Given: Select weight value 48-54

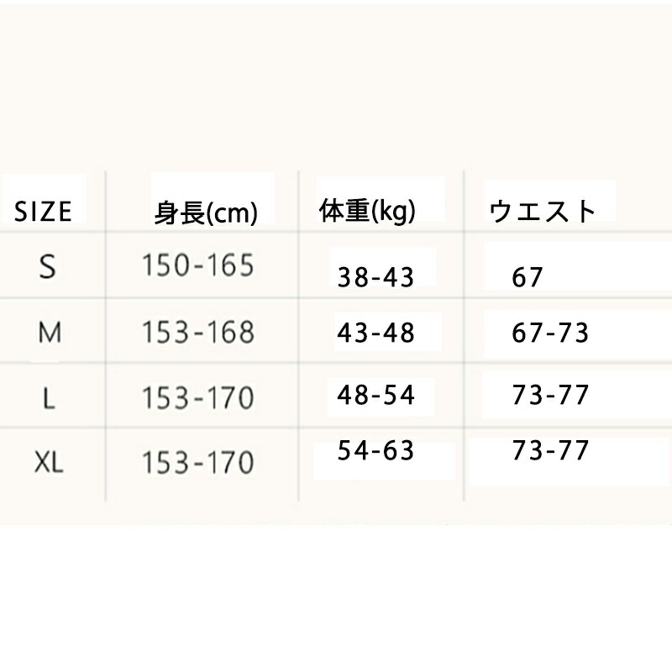Looking at the screenshot, I should (375, 395).
